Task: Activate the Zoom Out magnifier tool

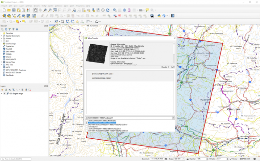Action: (x=50, y=10)
